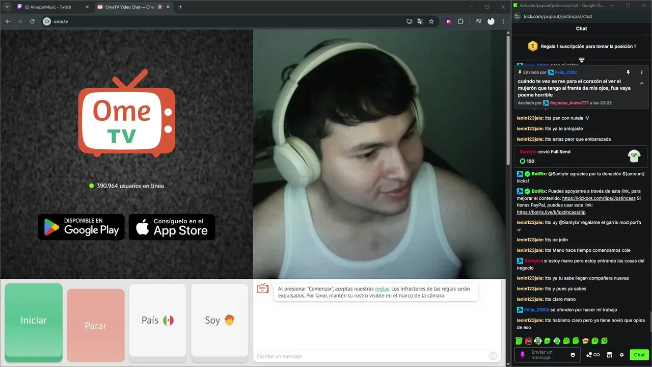
Task: Close the AmazonMusic Twitch tab
Action: click(87, 7)
